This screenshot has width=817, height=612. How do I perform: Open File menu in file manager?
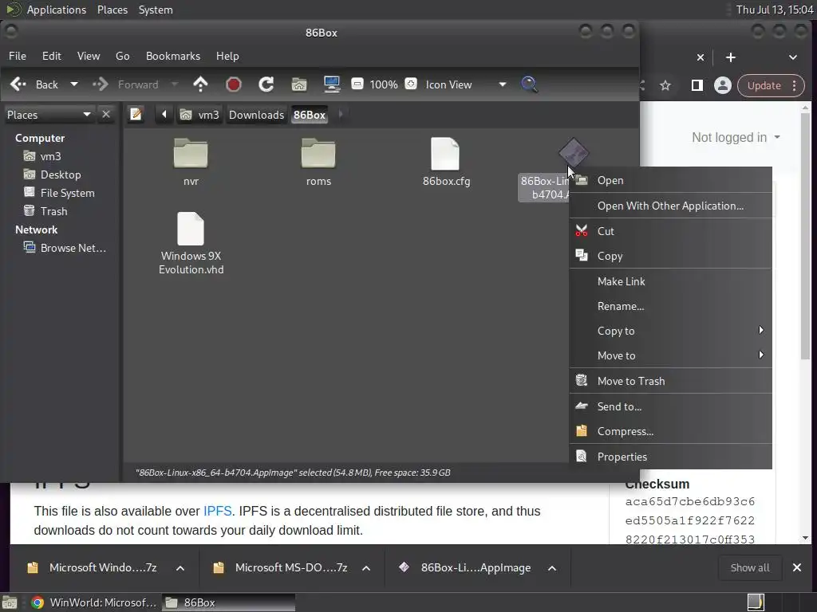coord(18,56)
